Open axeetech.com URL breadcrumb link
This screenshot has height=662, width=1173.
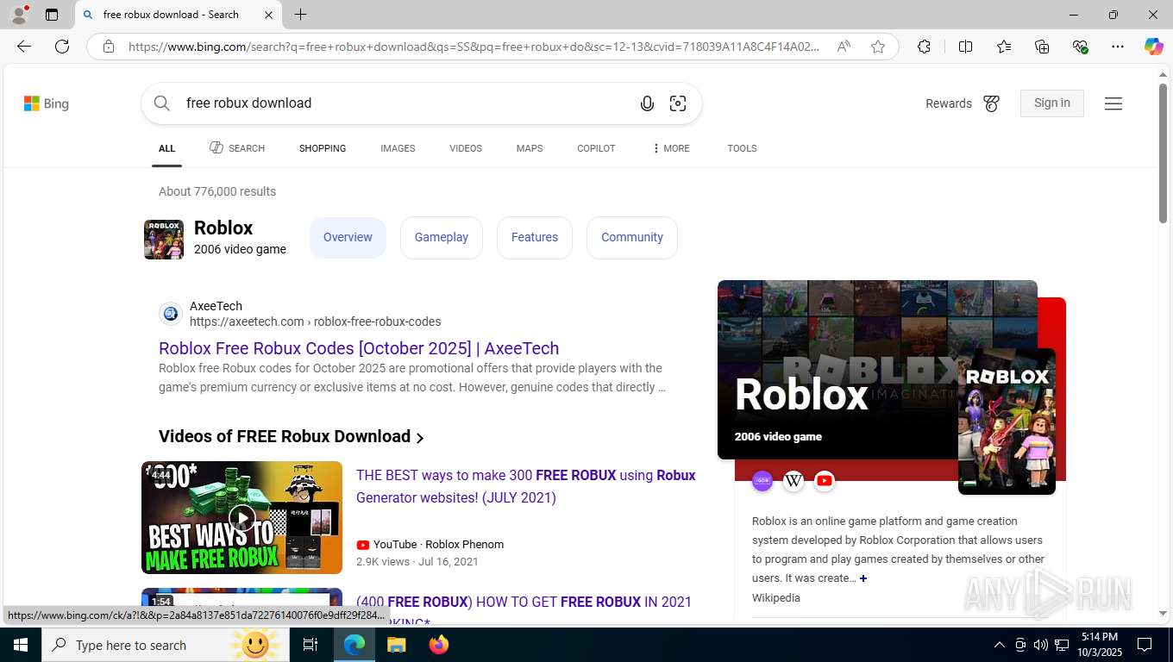315,322
